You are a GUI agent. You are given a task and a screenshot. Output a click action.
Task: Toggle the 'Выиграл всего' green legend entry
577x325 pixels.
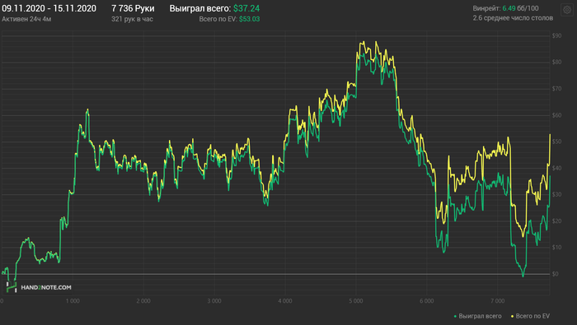click(477, 316)
